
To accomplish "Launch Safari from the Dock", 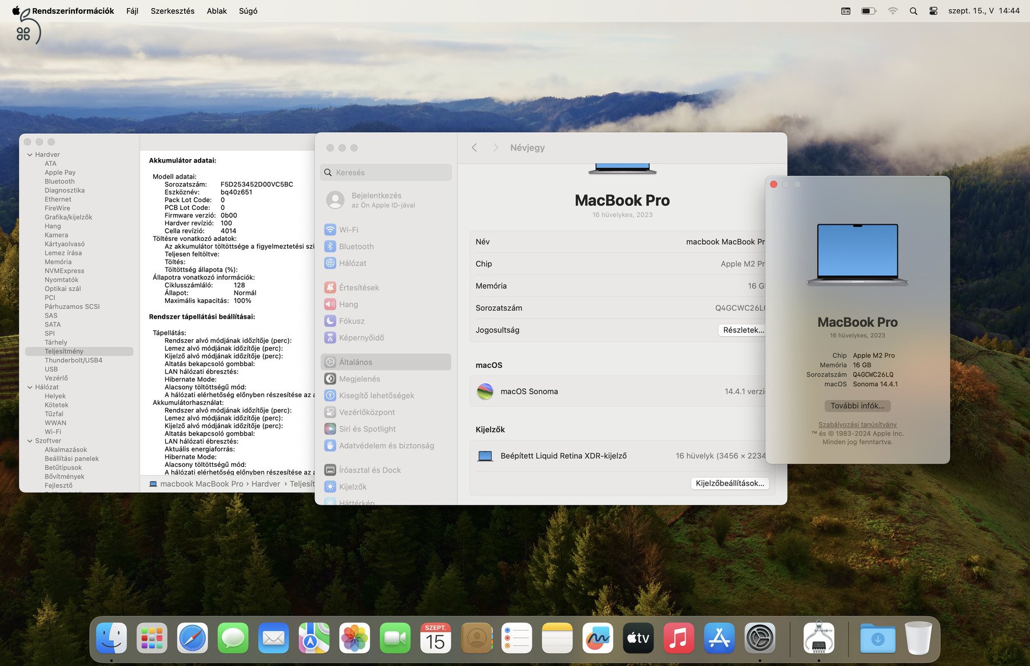I will 192,638.
